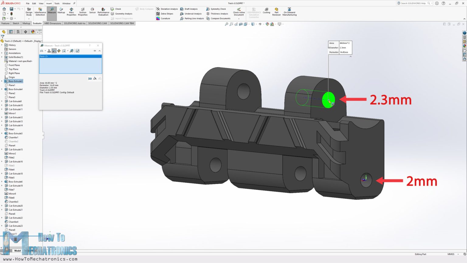Toggle Show XYZ Measurements in Measure dialog

click(x=54, y=51)
